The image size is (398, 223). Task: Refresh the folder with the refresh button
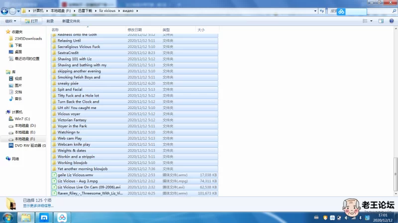click(322, 11)
